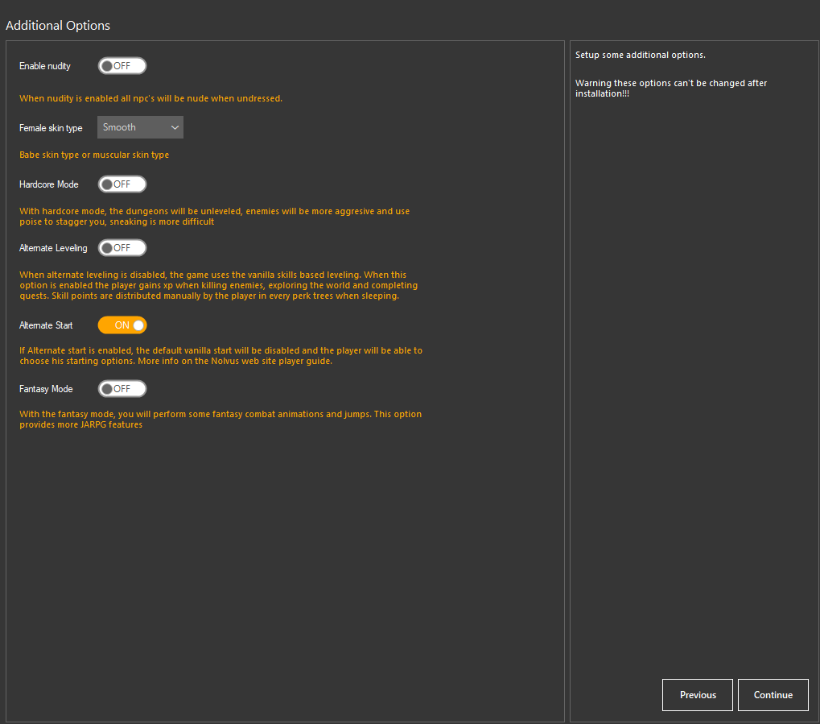The width and height of the screenshot is (820, 724).
Task: Click 'Setup some additional options.' text
Action: (x=640, y=55)
